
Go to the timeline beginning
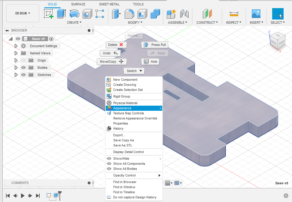8,195
